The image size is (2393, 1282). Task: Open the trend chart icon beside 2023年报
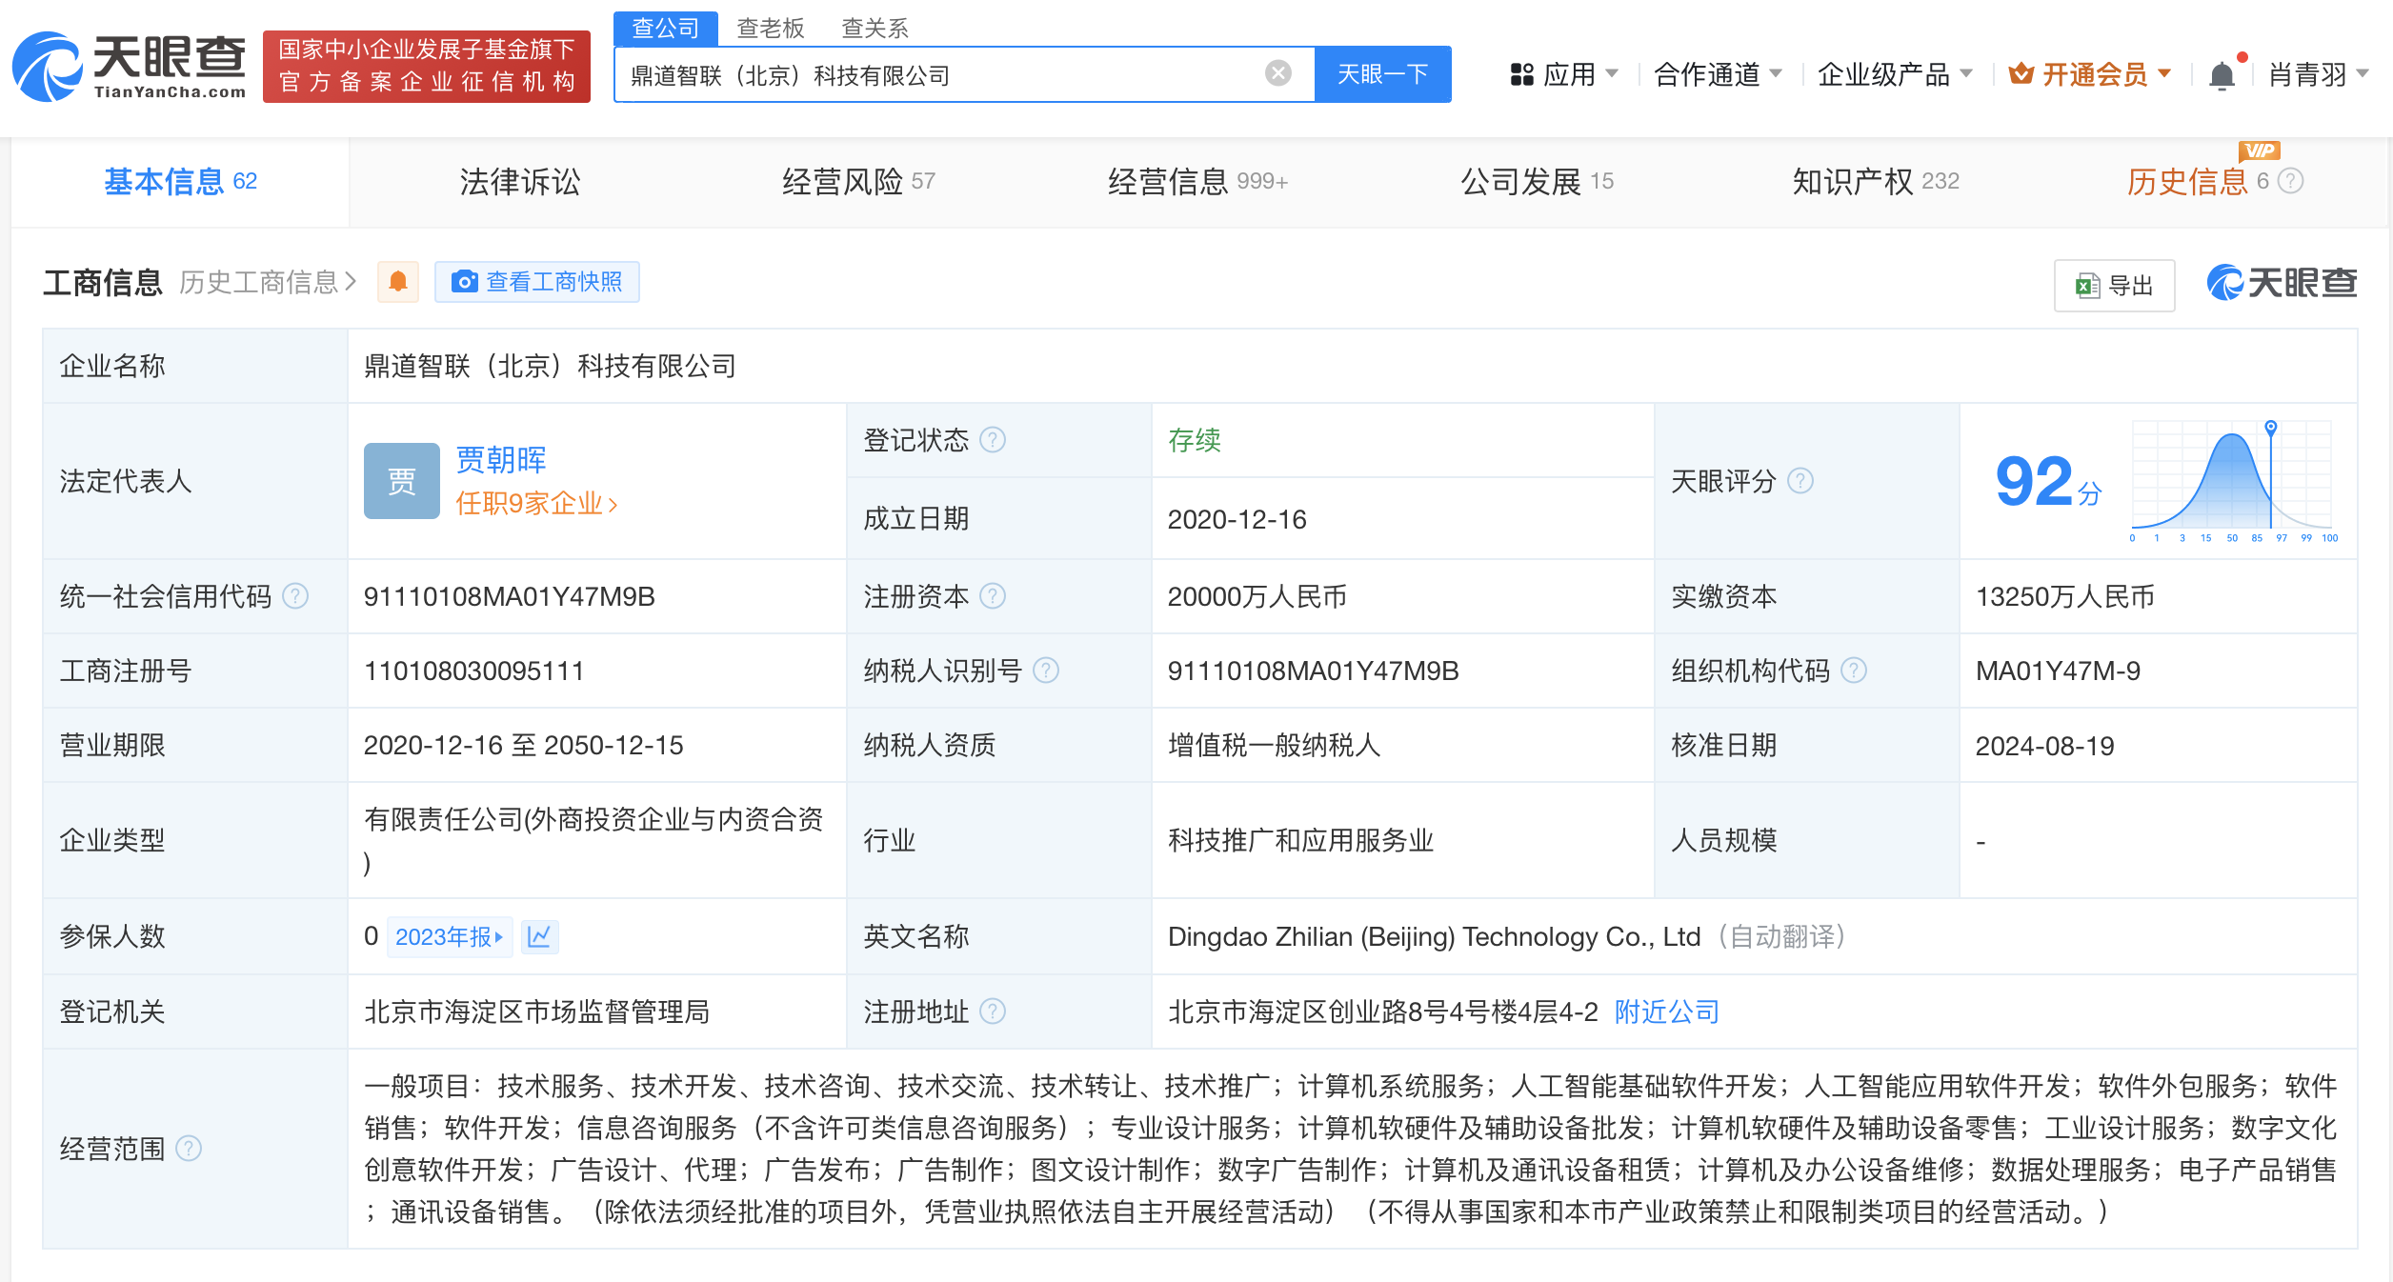[x=540, y=936]
